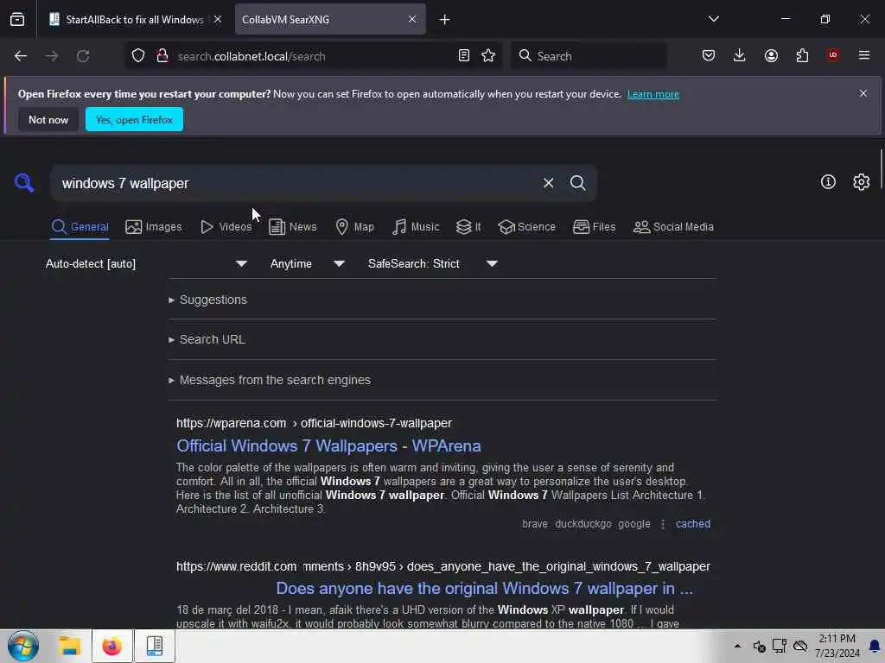Open Firefox application menu
Viewport: 885px width, 663px height.
click(x=864, y=55)
